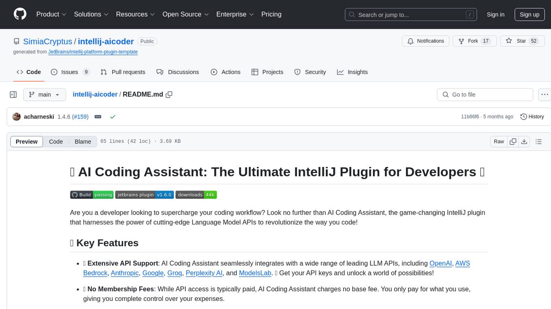
Task: View the green commit status check
Action: click(x=113, y=116)
